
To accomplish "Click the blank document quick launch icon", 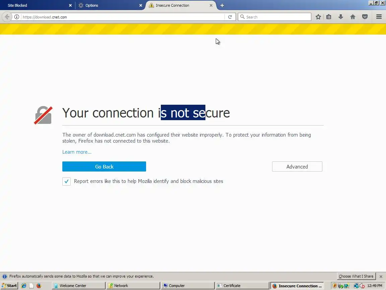I will pos(31,286).
